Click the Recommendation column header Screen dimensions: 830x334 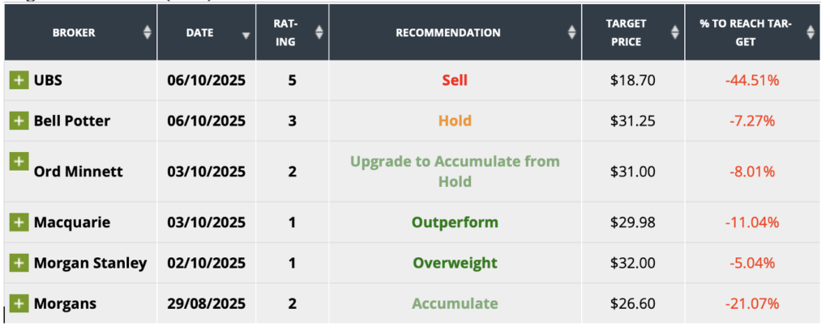(448, 33)
